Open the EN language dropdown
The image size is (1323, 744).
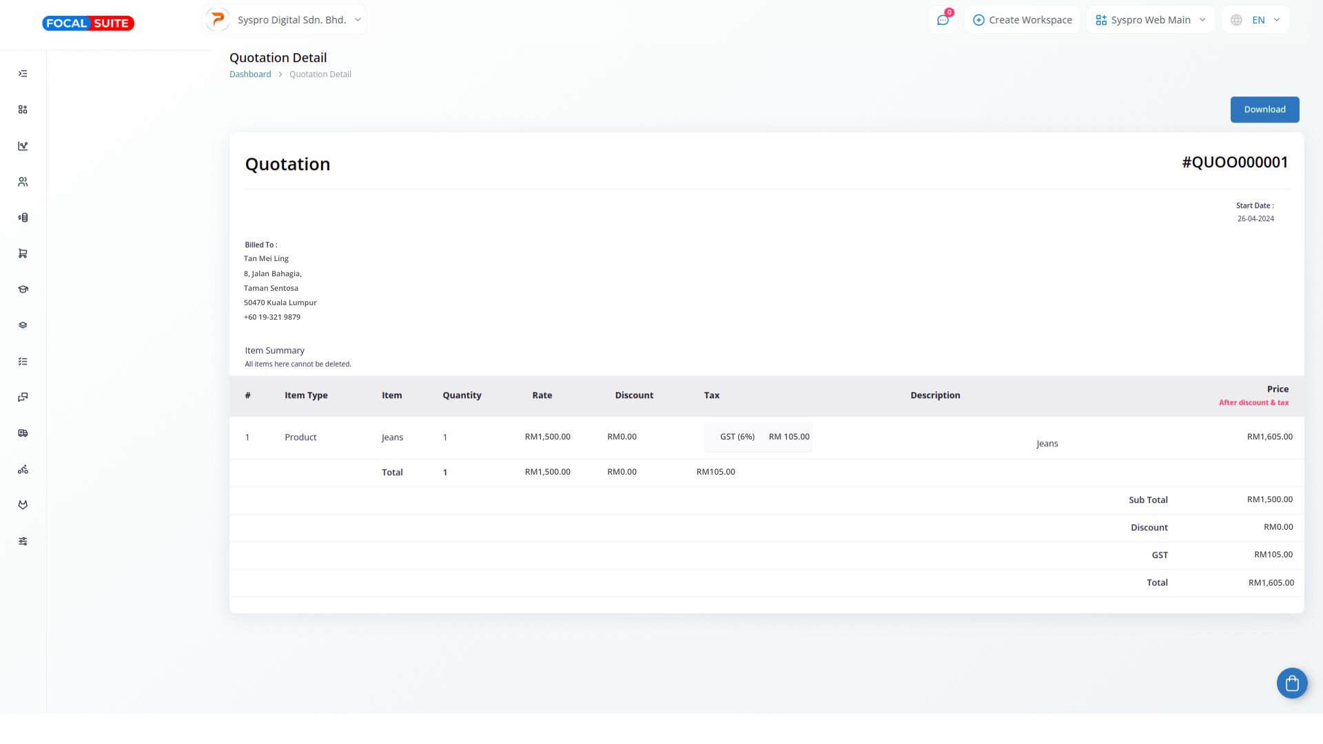point(1255,20)
